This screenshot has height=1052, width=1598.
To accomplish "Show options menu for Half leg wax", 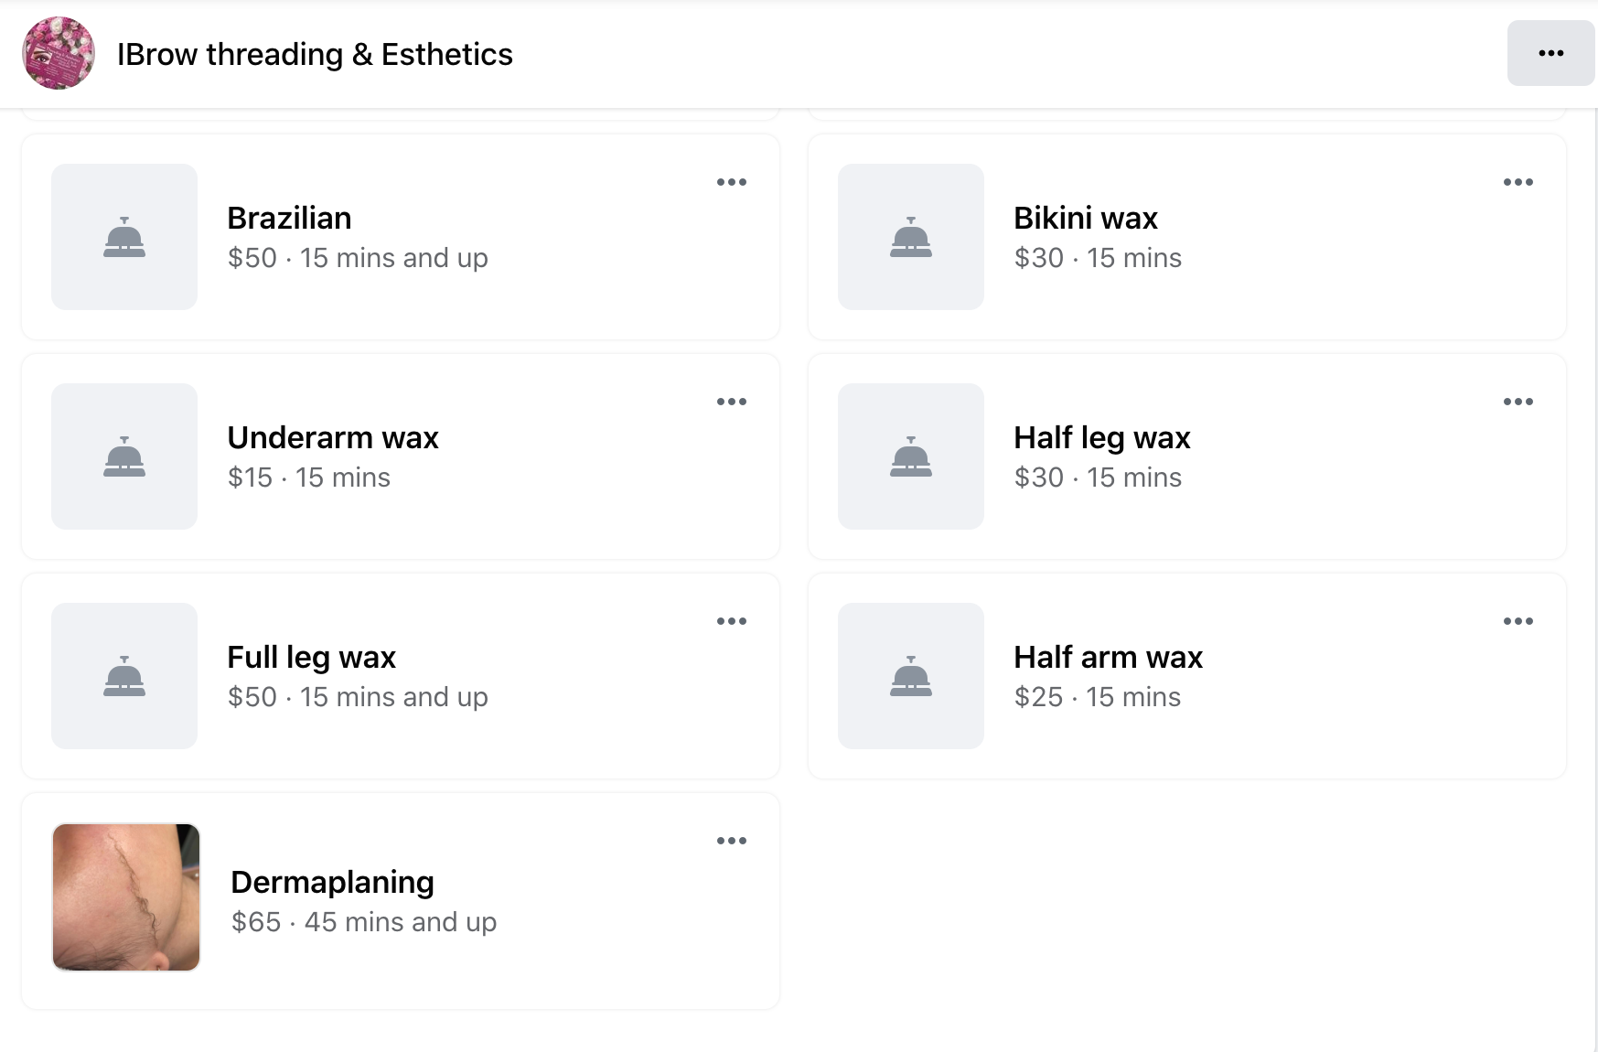I will (x=1518, y=402).
